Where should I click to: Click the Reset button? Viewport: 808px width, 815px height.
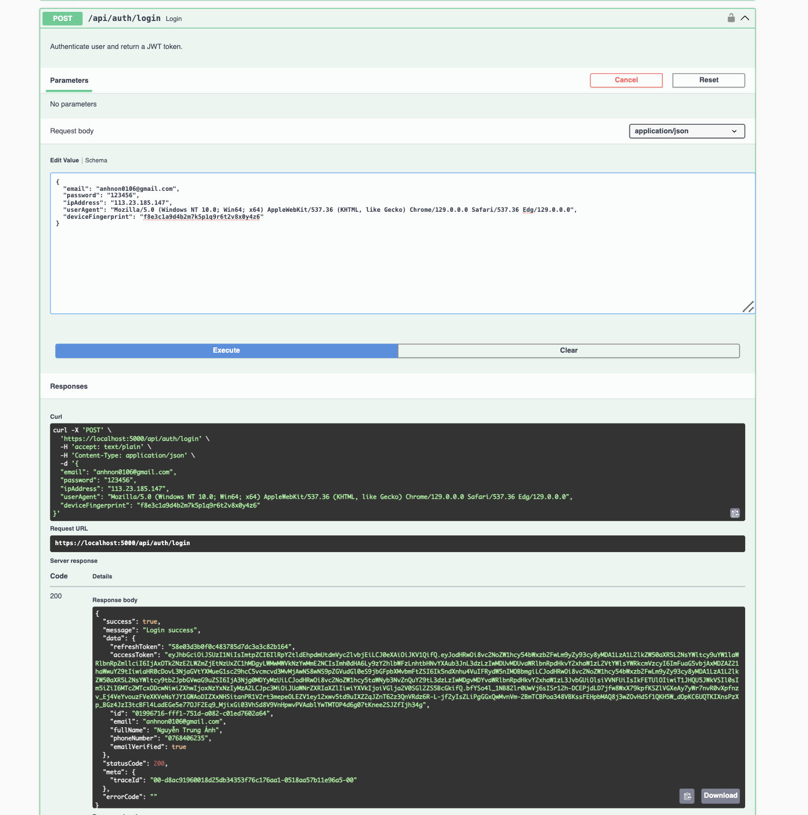708,80
